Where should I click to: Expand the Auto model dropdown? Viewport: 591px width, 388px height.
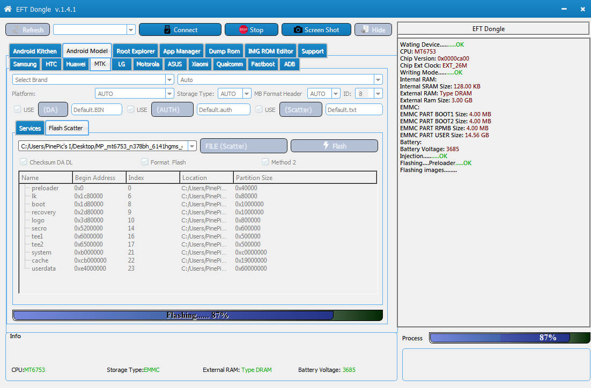[x=378, y=79]
